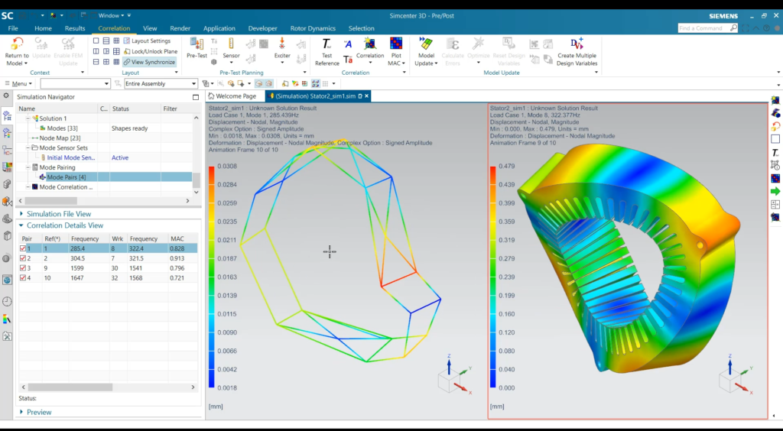Viewport: 783px width, 431px height.
Task: Click the Layout Settings button
Action: tap(146, 41)
